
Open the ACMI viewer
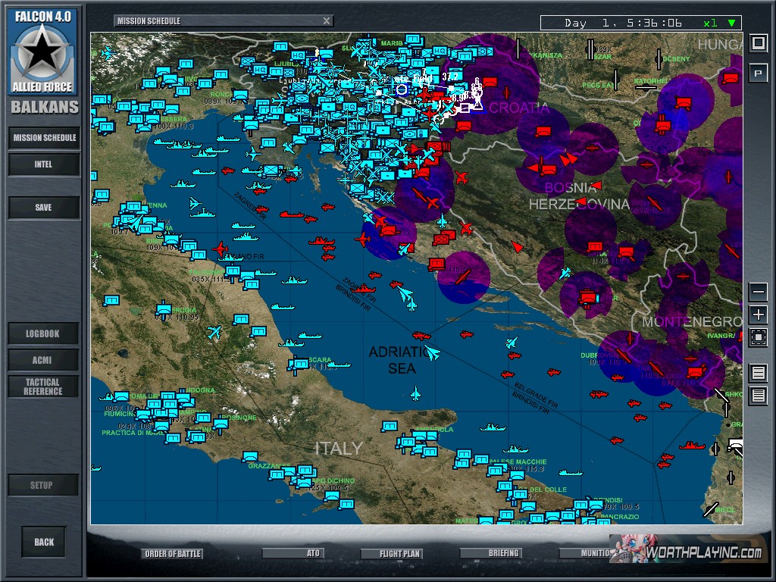pos(44,360)
